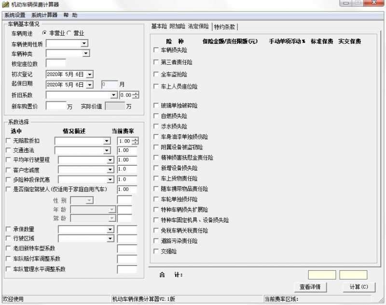Image resolution: width=386 pixels, height=305 pixels.
Task: Click the 查看详情 button
Action: coord(311,287)
